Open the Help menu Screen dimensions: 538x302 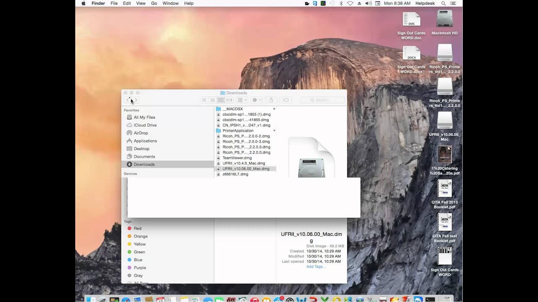tap(189, 3)
